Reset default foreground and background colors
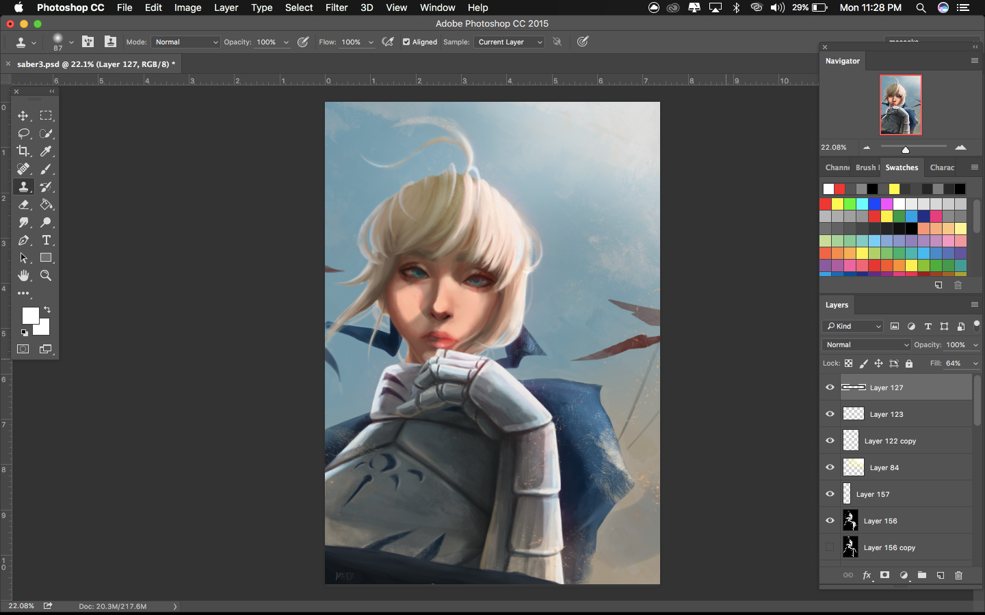Screen dimensions: 985x615 25,333
